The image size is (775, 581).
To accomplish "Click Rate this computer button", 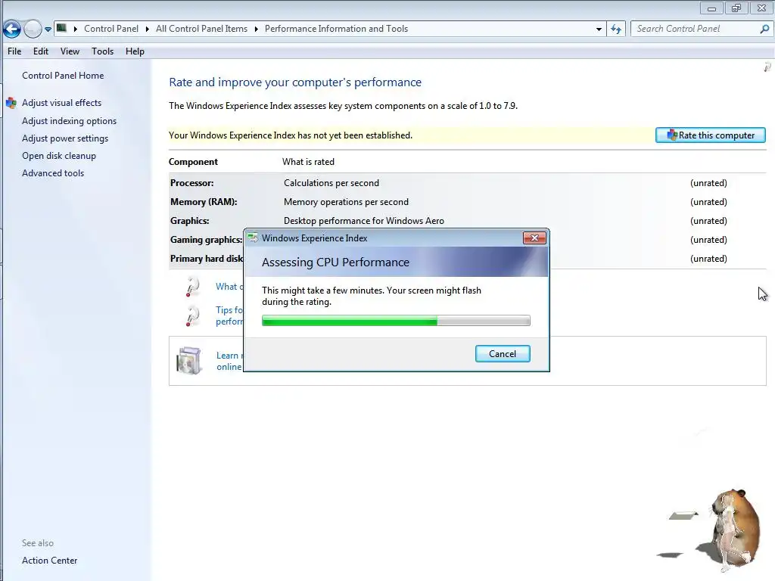I will pos(710,135).
